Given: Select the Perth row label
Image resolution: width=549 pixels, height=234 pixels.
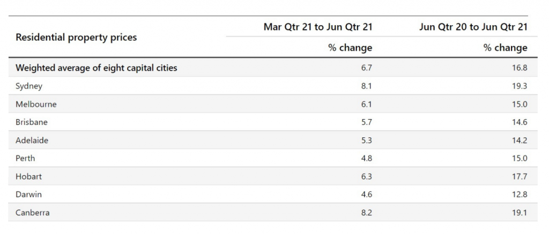Looking at the screenshot, I should pyautogui.click(x=25, y=158).
